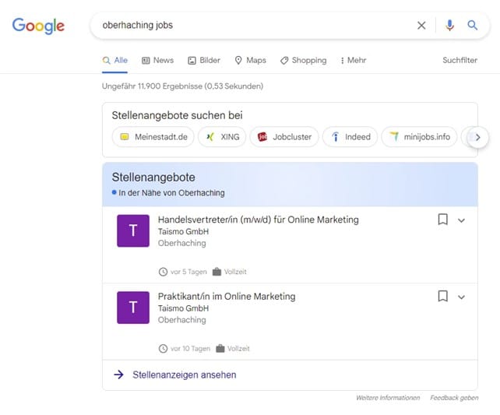Choose the minijobs.info job portal chip
The width and height of the screenshot is (500, 415).
point(419,137)
